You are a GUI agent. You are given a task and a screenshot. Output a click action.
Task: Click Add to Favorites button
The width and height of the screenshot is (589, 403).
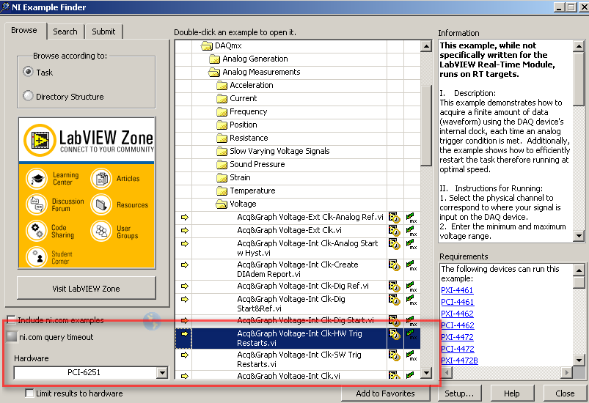tap(385, 393)
